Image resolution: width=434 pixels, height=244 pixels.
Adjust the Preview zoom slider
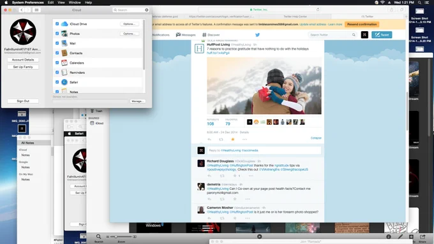point(121,236)
